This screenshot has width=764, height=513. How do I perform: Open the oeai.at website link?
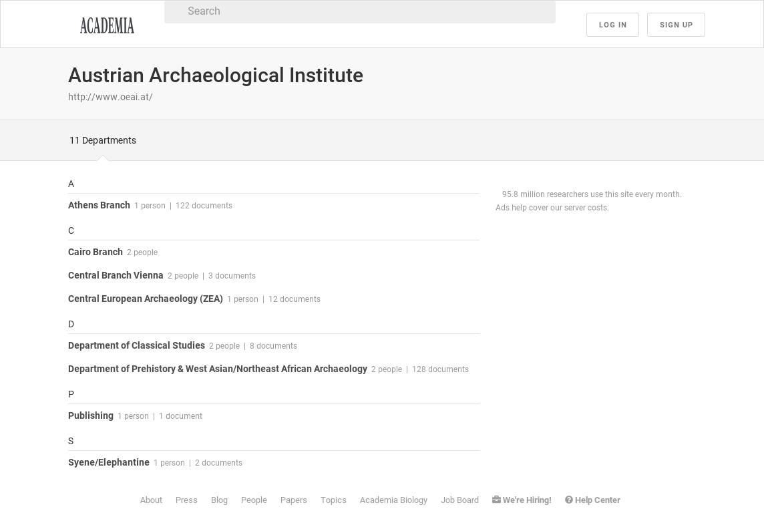pyautogui.click(x=110, y=97)
